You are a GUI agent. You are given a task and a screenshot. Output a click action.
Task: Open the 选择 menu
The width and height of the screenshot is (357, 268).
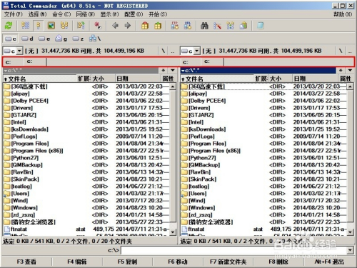(37, 14)
